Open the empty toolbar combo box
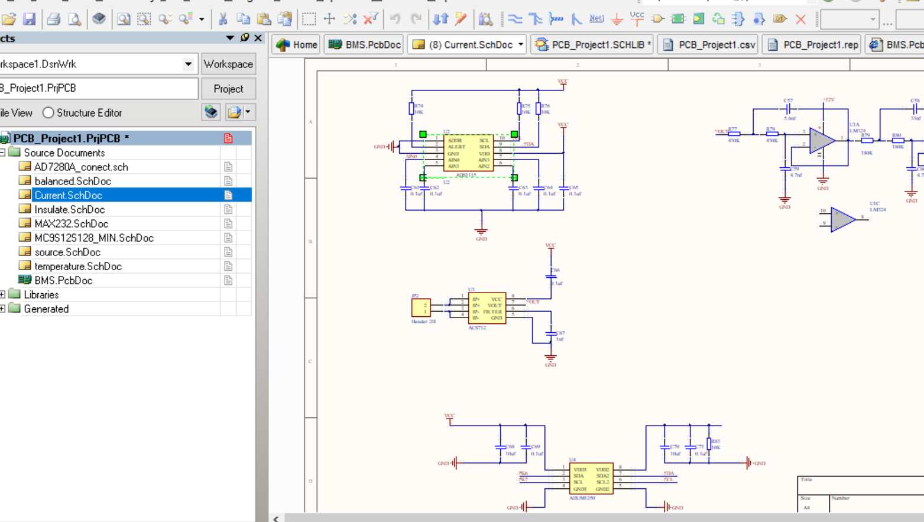924x522 pixels. point(851,20)
